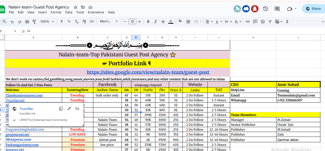
Task: Open the Format menu
Action: point(56,12)
